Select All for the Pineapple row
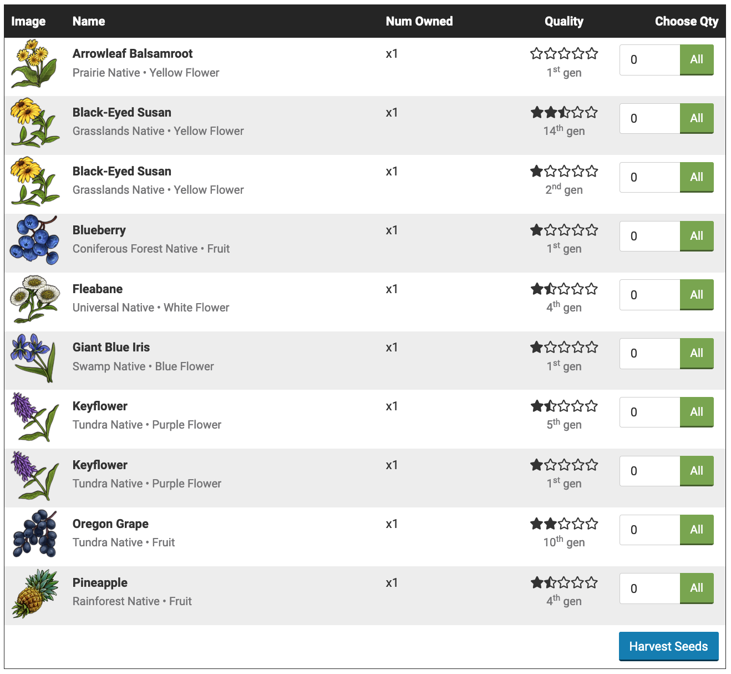The width and height of the screenshot is (731, 674). tap(696, 589)
